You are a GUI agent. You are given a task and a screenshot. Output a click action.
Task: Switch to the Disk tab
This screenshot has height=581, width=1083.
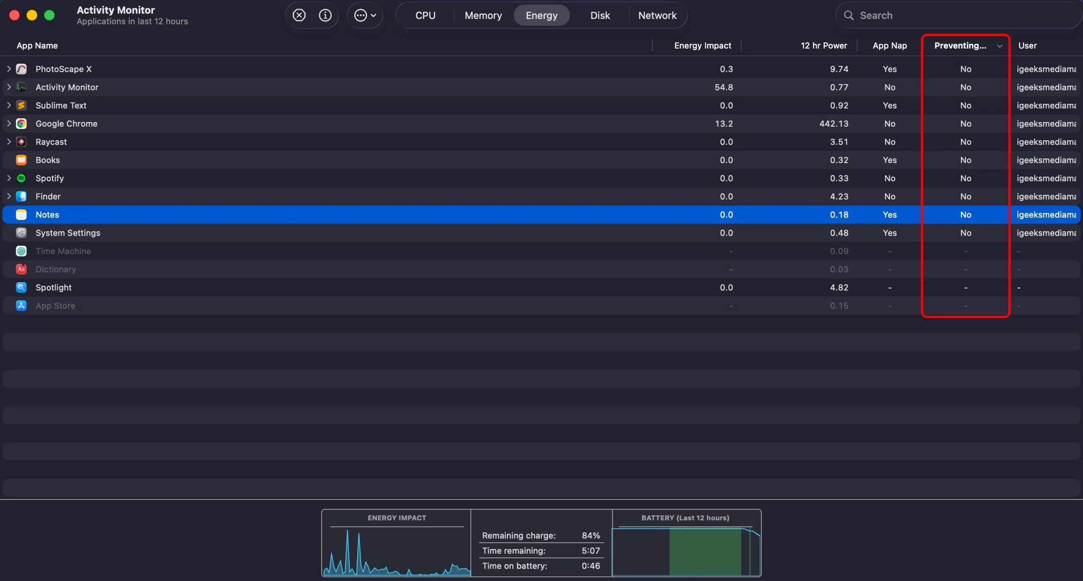(x=600, y=16)
